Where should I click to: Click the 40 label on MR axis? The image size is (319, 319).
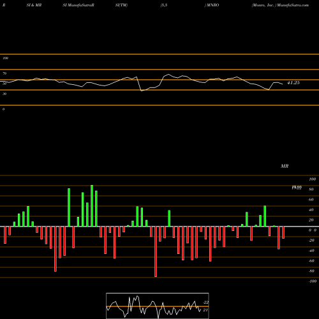[311, 210]
